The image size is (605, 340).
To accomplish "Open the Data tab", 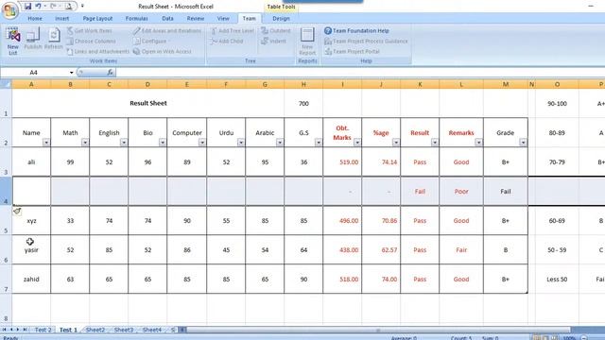I will (x=167, y=18).
